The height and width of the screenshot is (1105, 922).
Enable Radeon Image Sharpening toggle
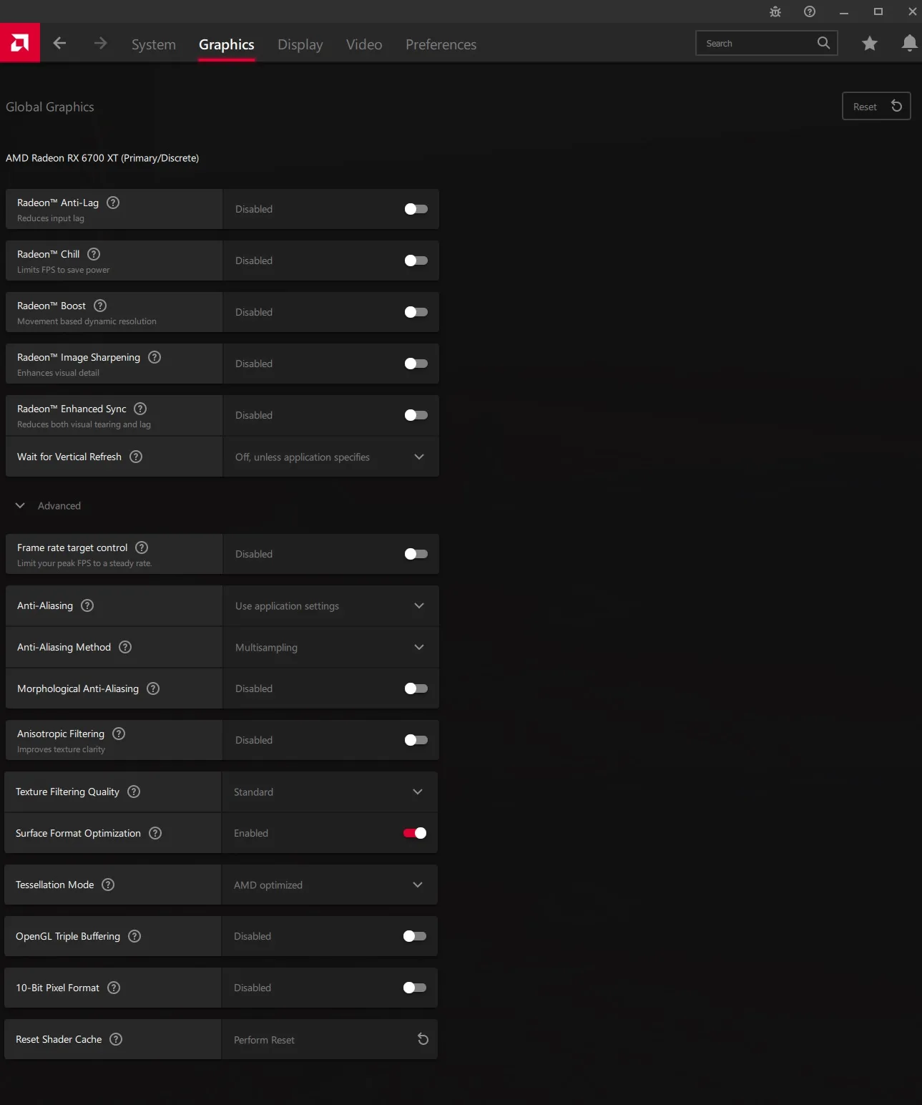(x=416, y=364)
